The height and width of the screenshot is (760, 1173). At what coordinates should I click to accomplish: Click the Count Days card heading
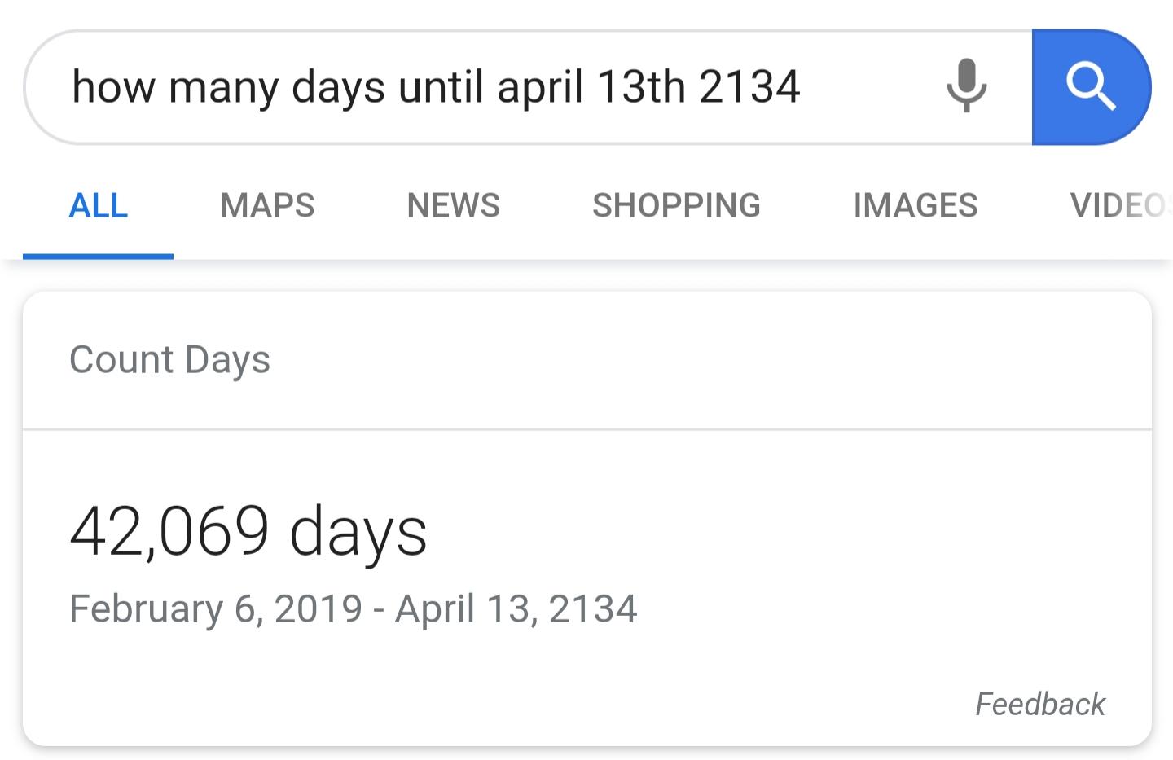coord(169,360)
